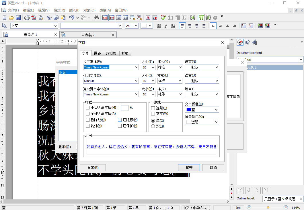304x210 pixels.
Task: Switch to document tab 未命名 2
Action: click(x=88, y=35)
